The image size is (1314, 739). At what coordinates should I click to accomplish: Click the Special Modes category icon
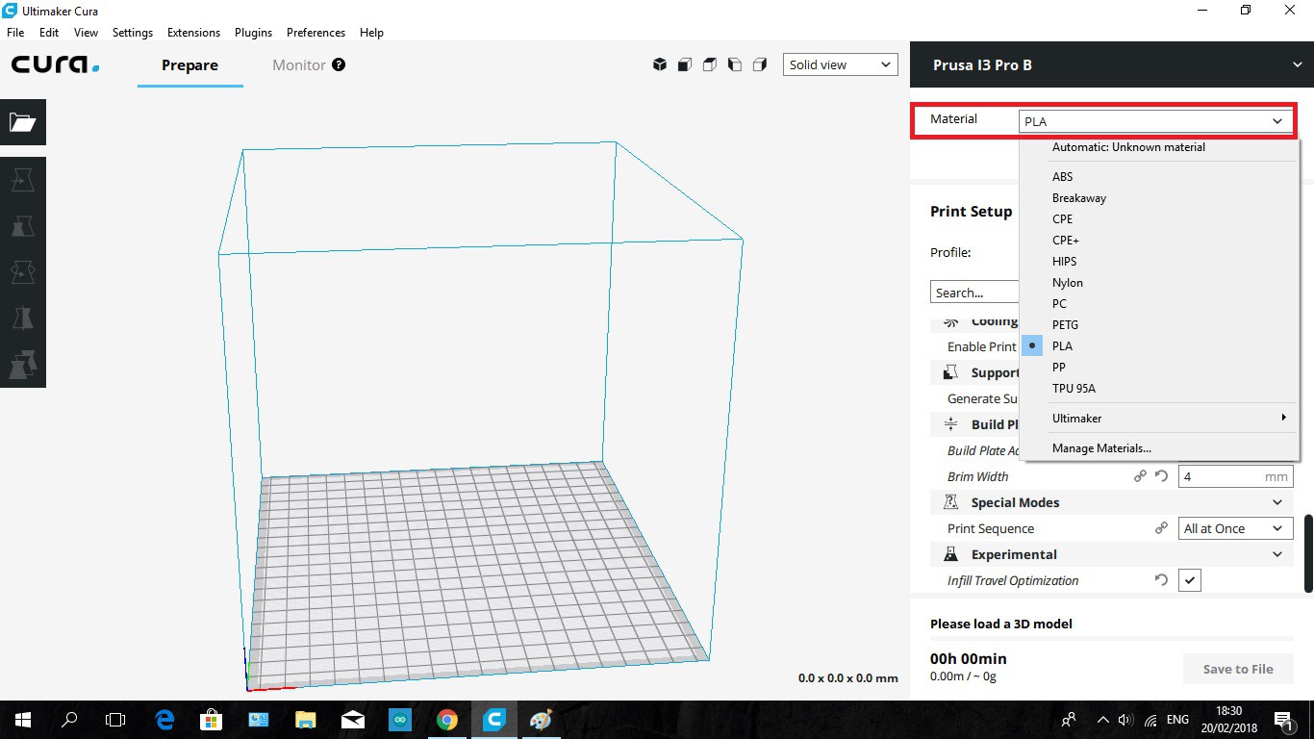coord(950,502)
